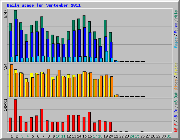This screenshot has width=180, height=140.
Task: Click day label 30 on the x-axis
Action: (x=163, y=136)
